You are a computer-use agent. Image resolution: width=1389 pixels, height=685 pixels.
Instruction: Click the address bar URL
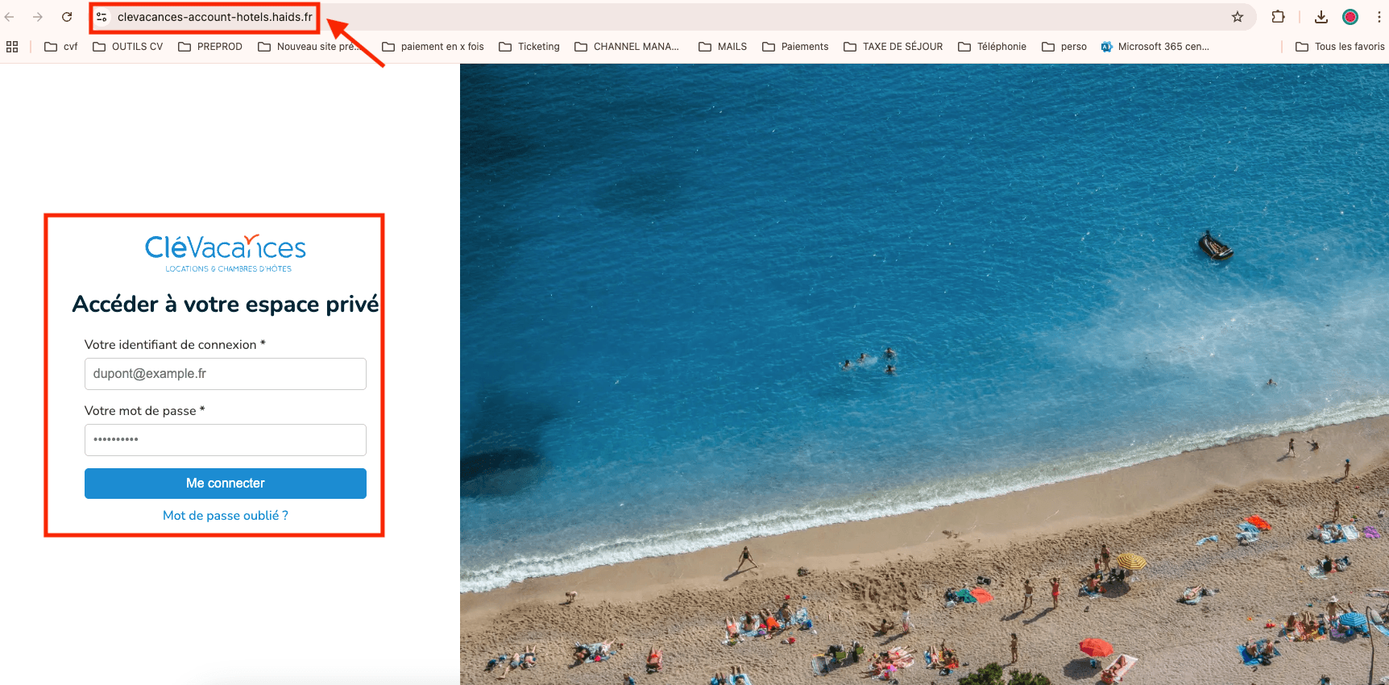click(215, 17)
